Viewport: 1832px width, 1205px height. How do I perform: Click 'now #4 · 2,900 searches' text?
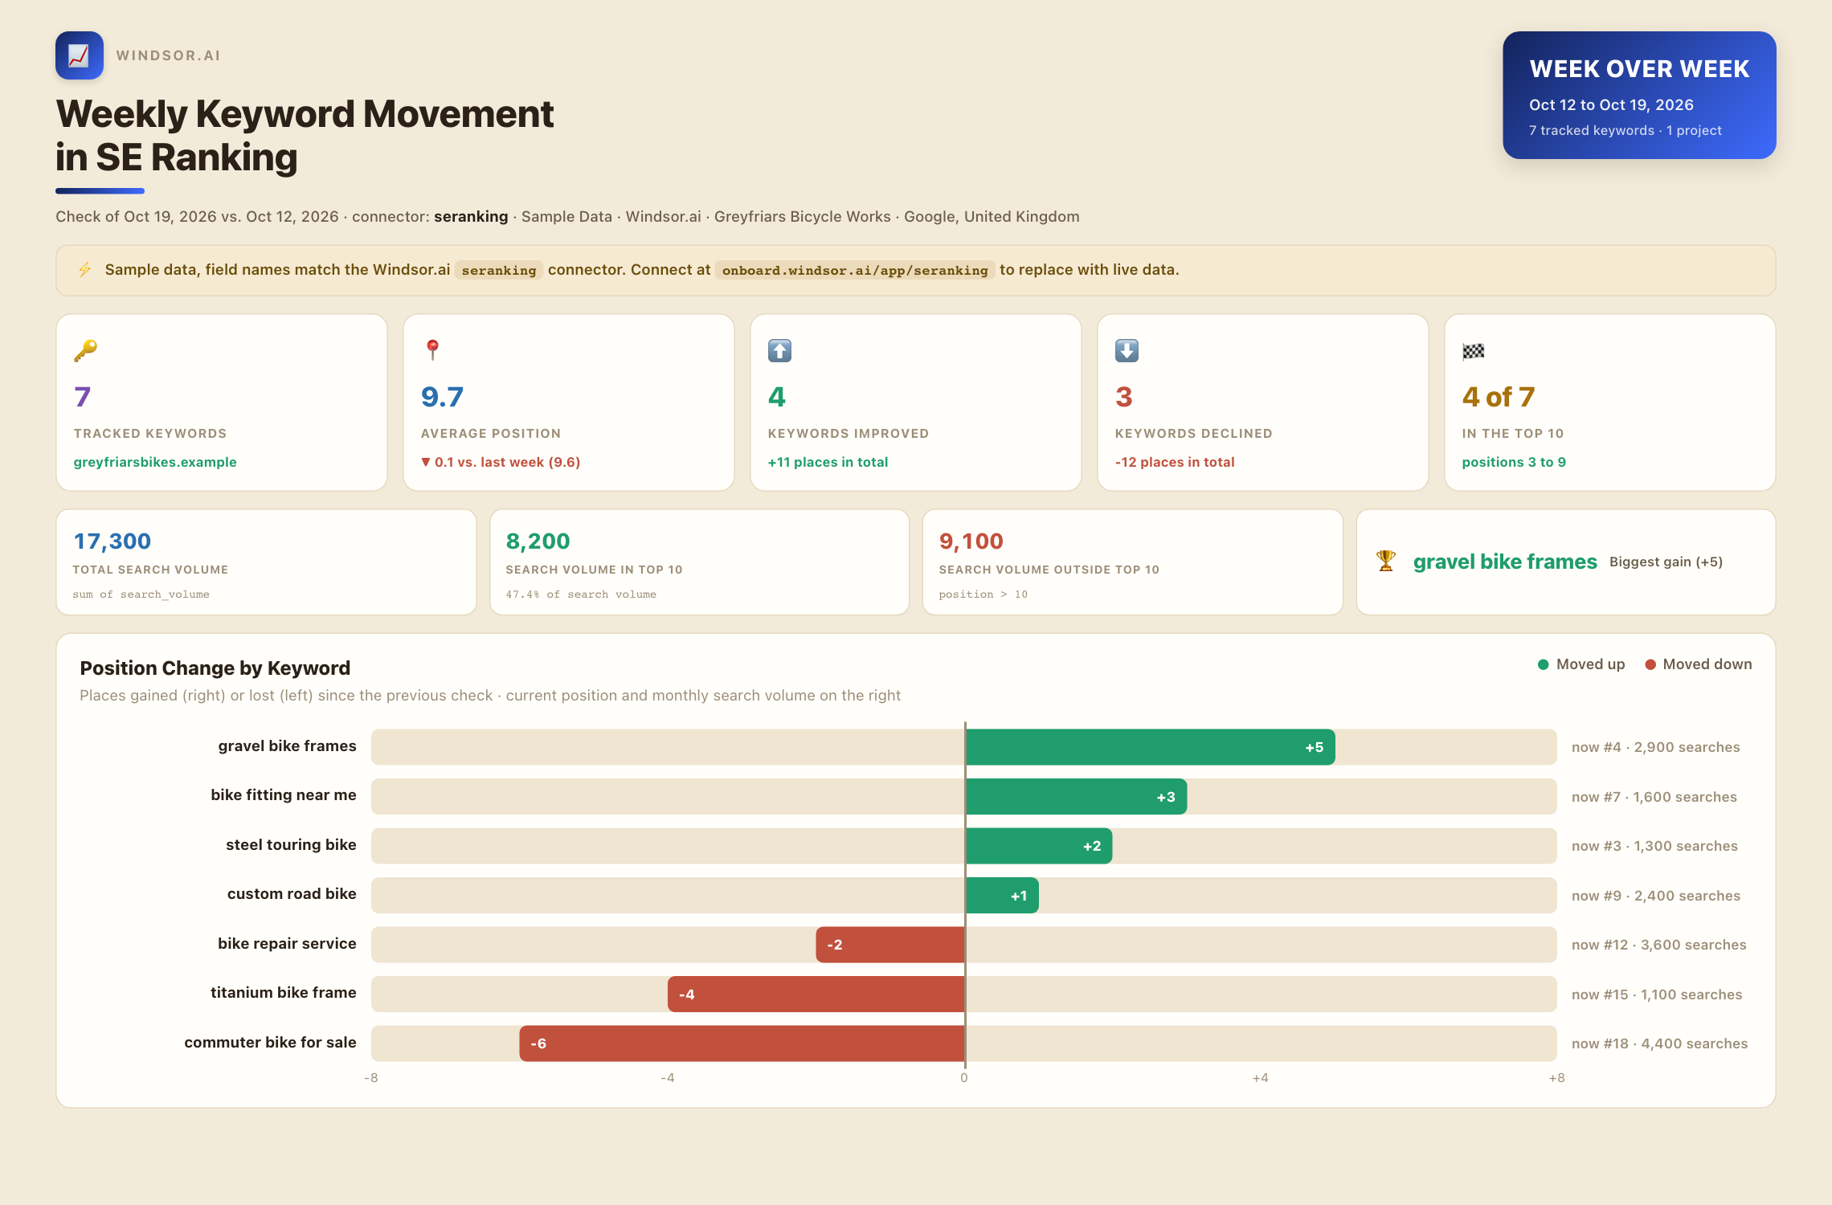(1656, 747)
